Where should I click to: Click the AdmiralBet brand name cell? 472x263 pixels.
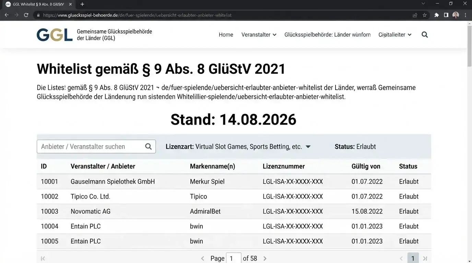(205, 211)
